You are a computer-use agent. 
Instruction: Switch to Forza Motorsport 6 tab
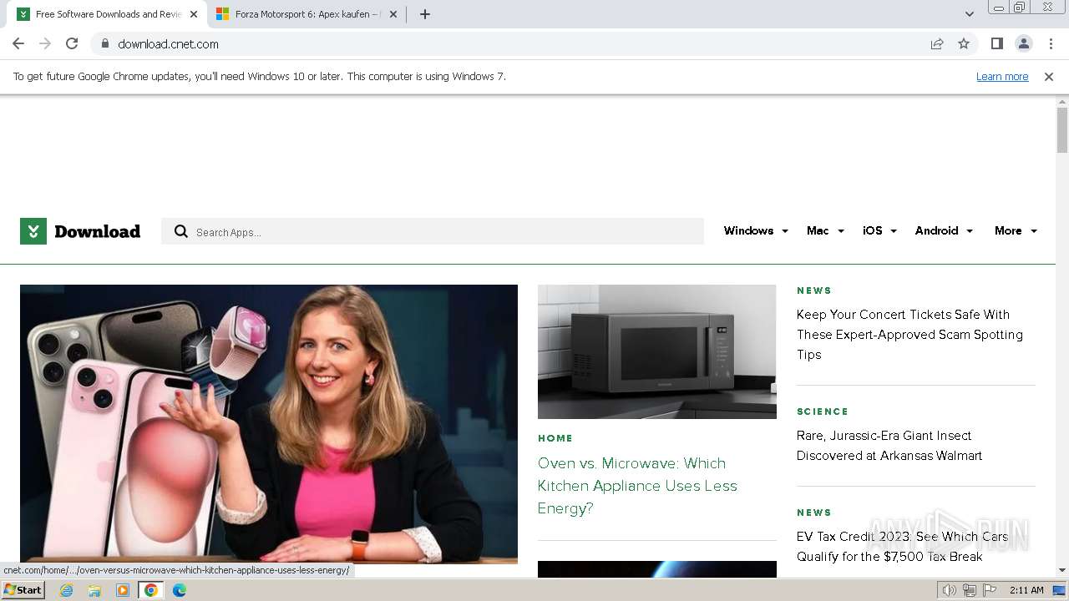point(307,14)
